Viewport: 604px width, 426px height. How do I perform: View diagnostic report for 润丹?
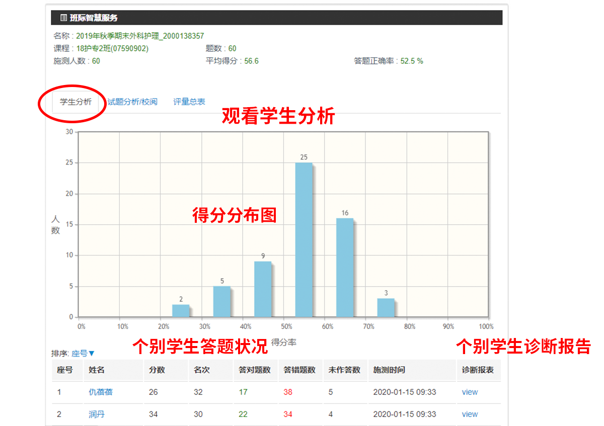470,414
